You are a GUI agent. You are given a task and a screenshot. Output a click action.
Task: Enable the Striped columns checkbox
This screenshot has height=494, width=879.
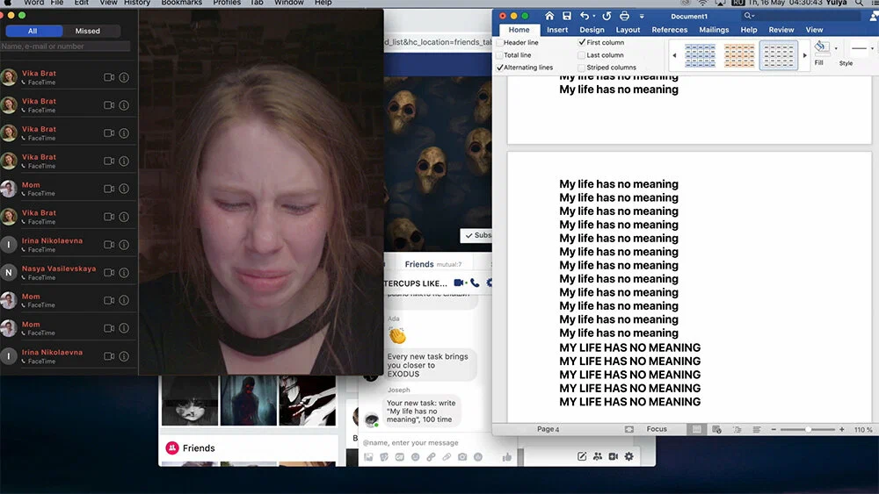[582, 68]
